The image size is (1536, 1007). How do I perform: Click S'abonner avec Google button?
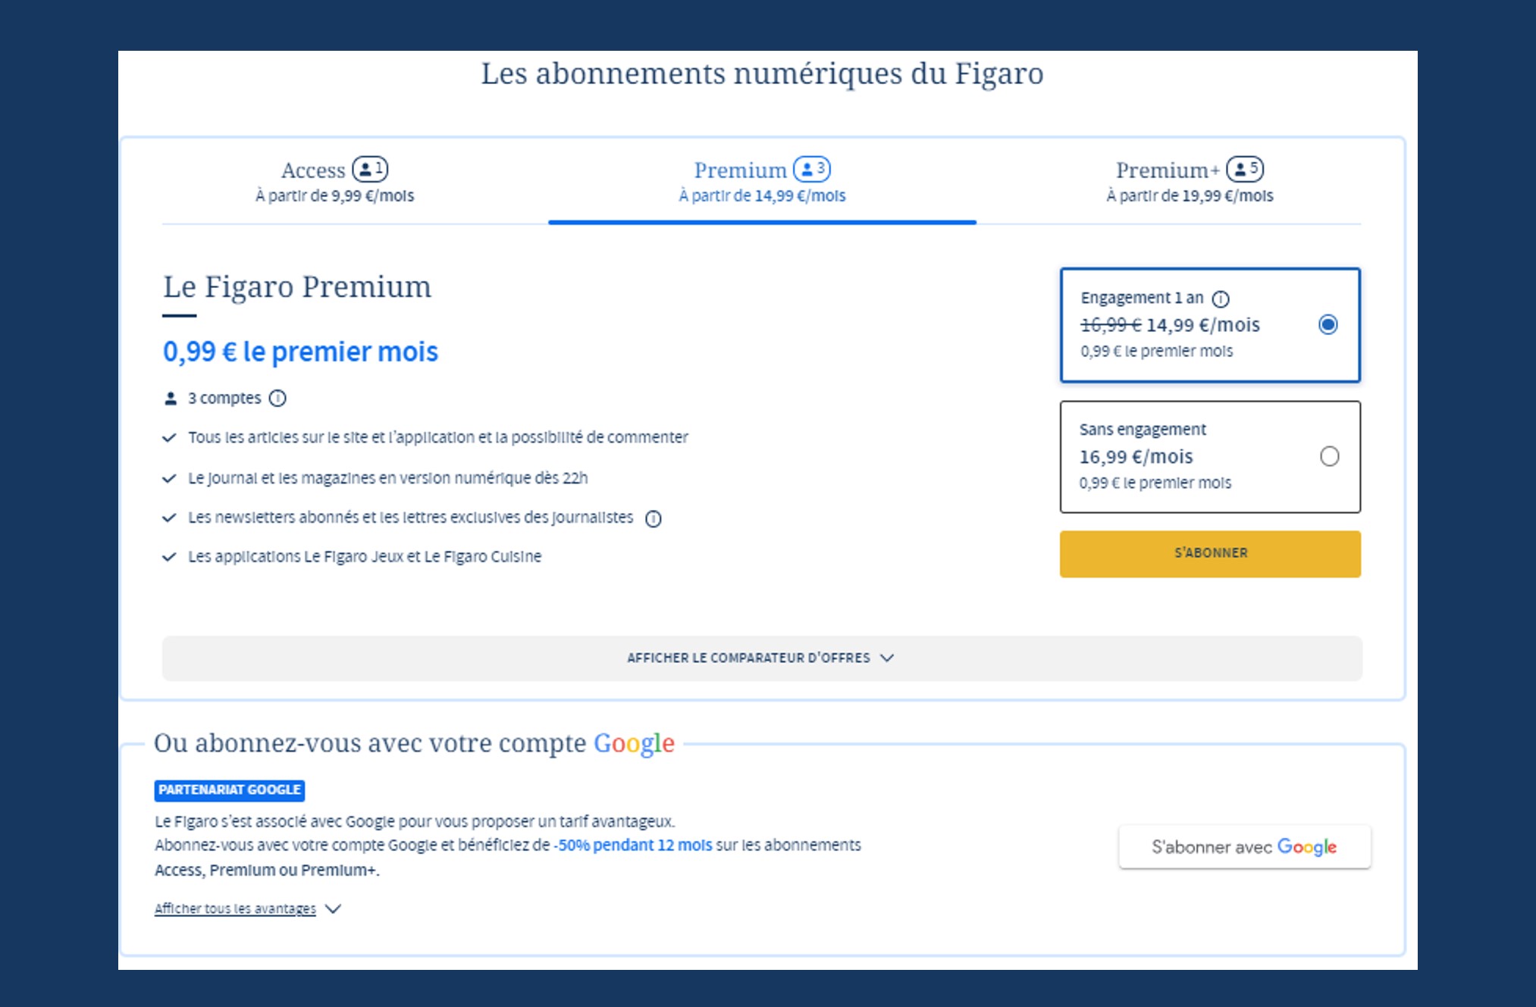(x=1245, y=846)
